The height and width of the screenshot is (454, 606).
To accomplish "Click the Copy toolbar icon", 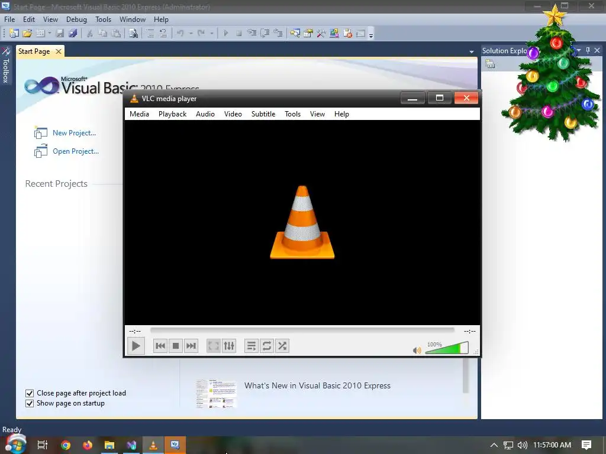I will [103, 33].
